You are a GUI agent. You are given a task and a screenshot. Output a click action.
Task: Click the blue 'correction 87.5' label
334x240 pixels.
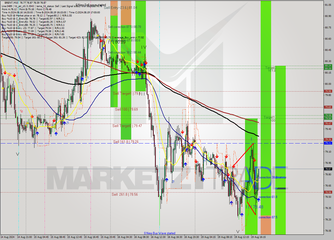pos(268,217)
